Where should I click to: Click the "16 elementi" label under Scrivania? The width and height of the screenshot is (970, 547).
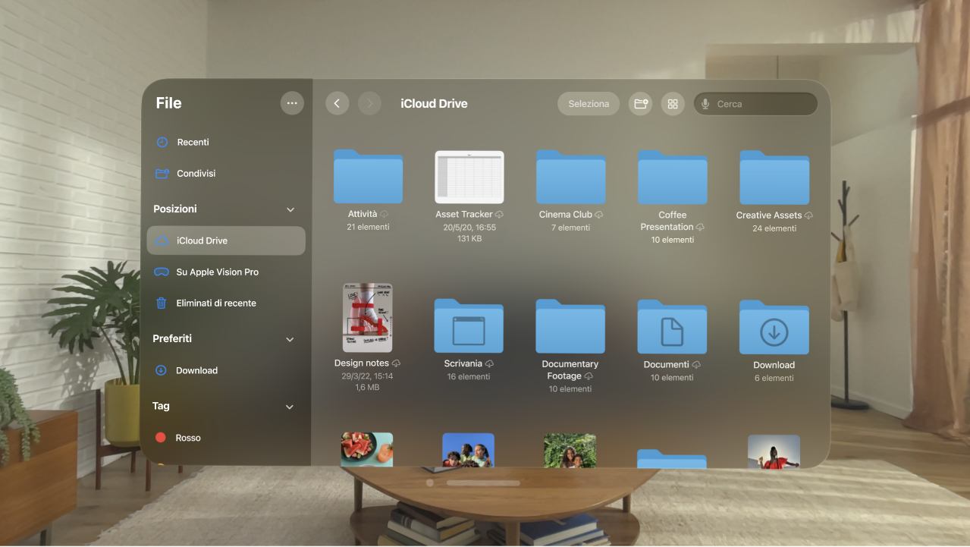click(x=469, y=377)
